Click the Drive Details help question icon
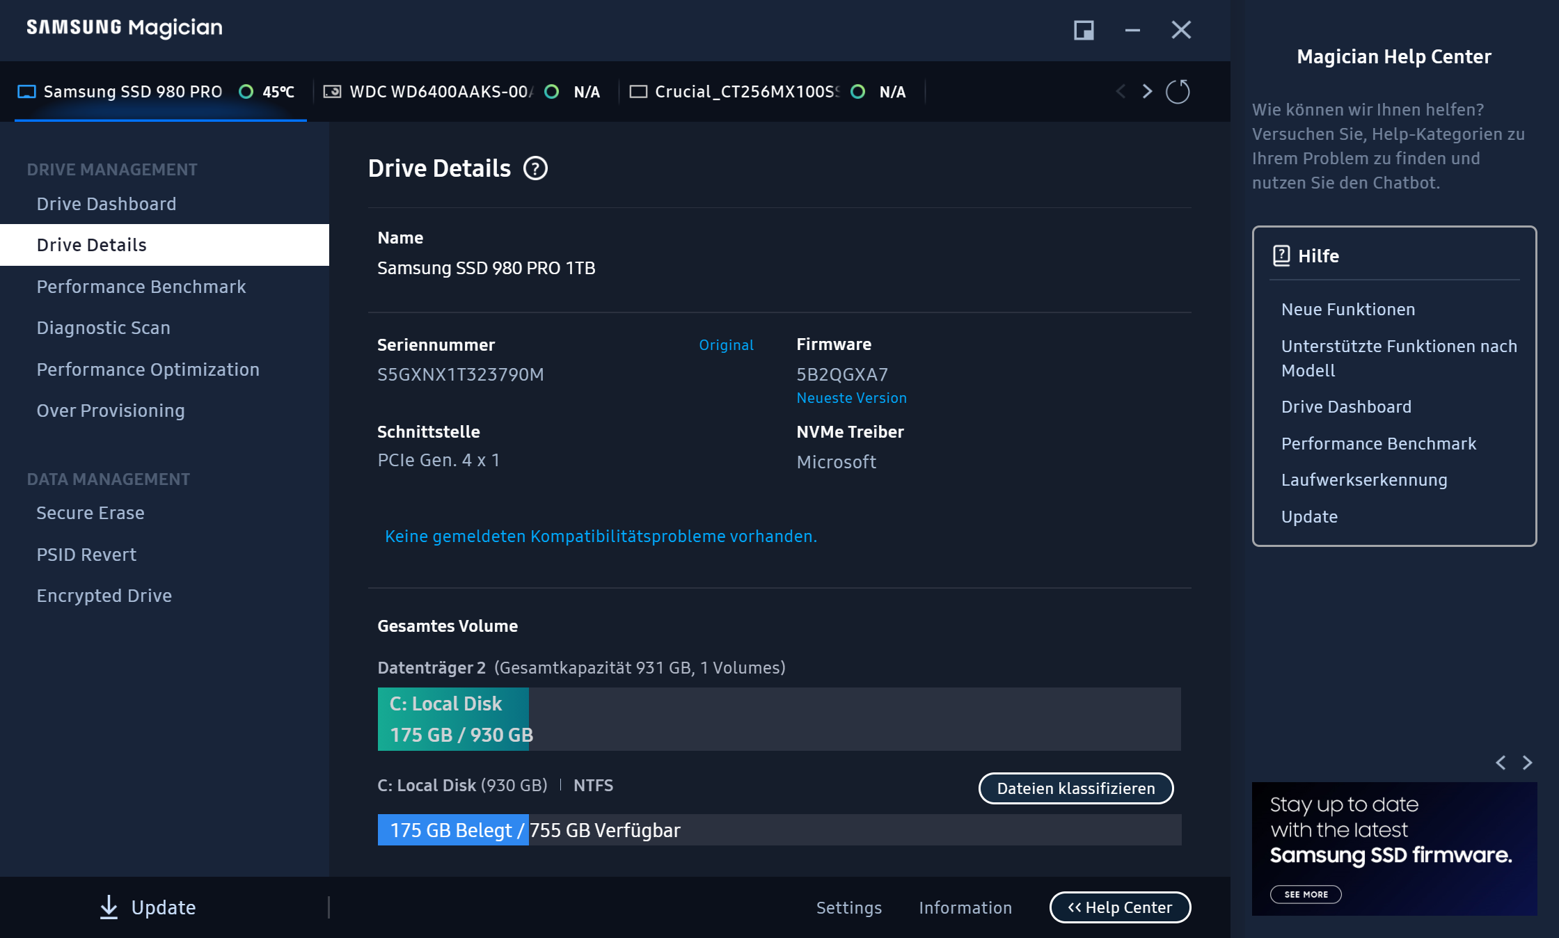Viewport: 1559px width, 938px height. 535,168
